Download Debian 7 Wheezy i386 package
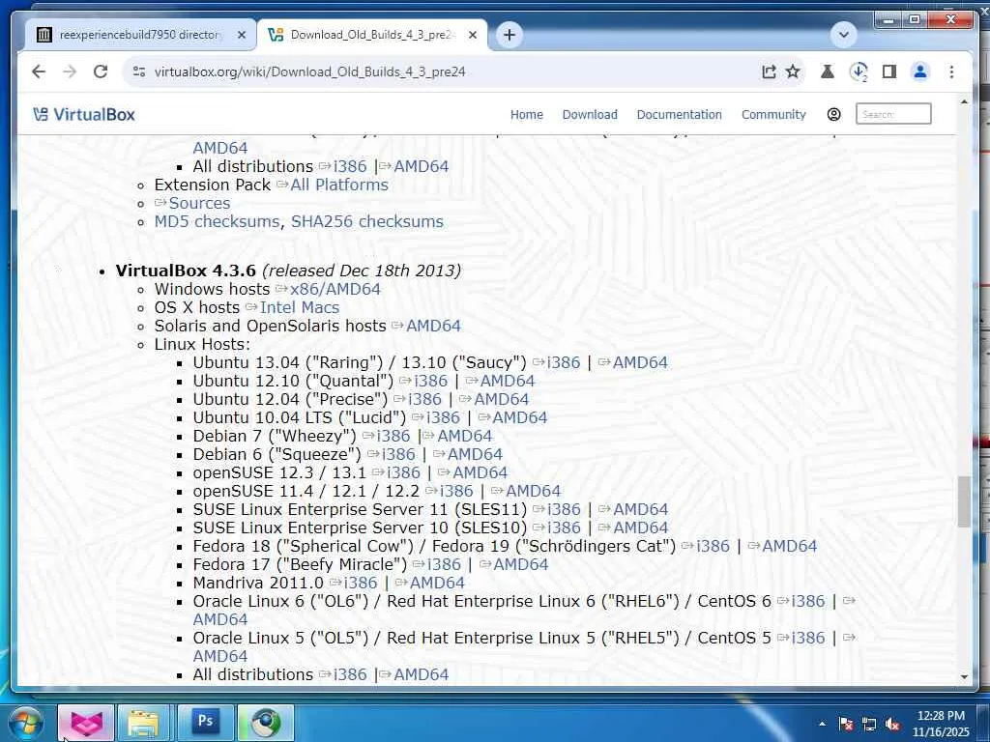990x742 pixels. pos(393,436)
